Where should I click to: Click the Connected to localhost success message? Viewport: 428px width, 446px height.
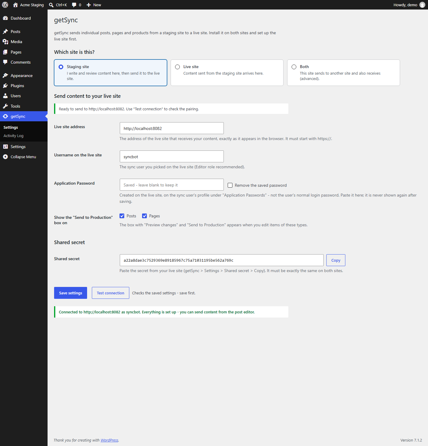(157, 312)
